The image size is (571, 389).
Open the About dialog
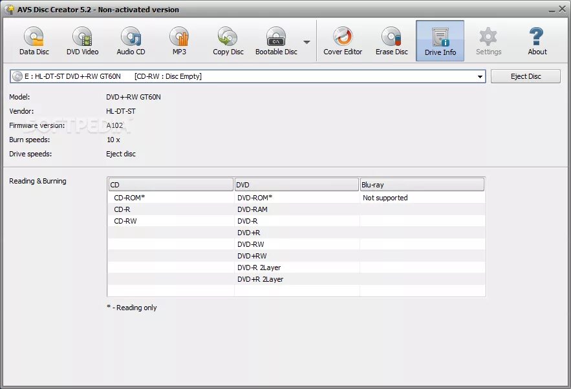coord(537,40)
